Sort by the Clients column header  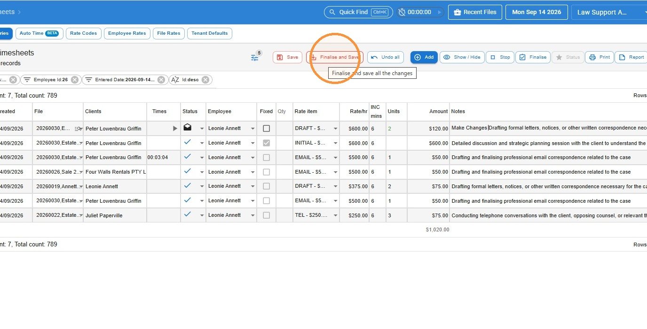[93, 111]
